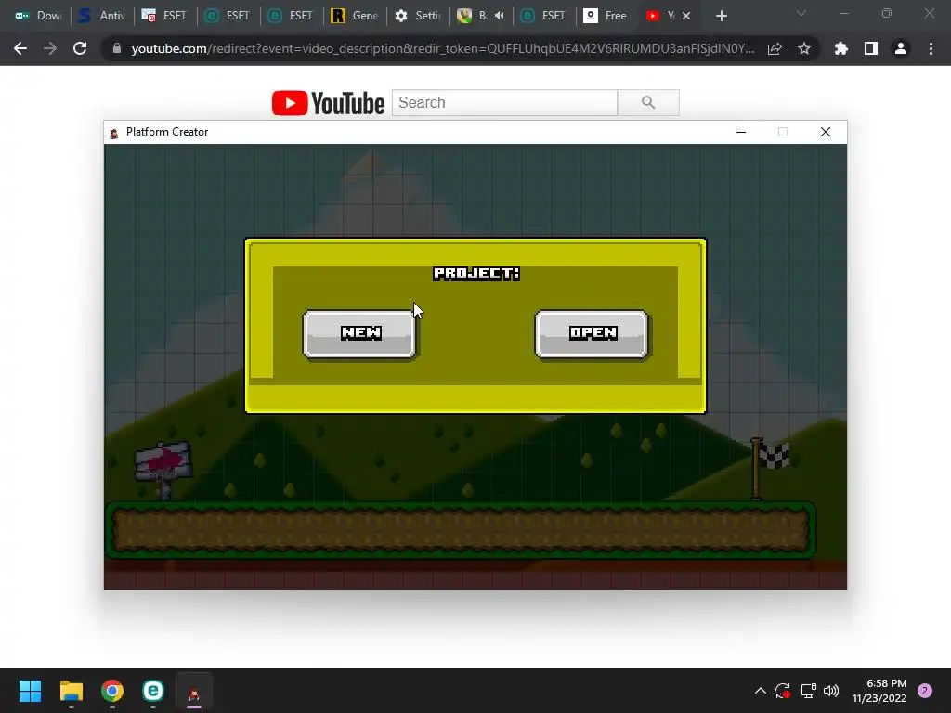Open Chrome three-dot menu
This screenshot has height=713, width=951.
tap(931, 48)
